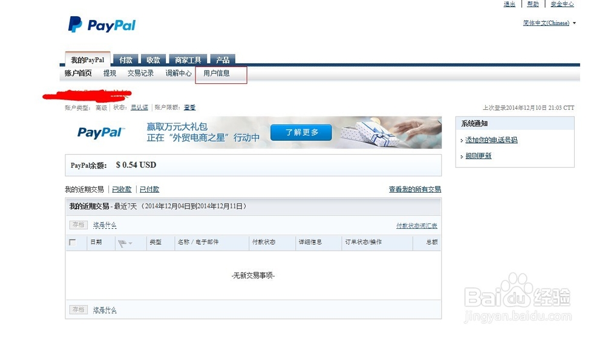Click the 订单状态/操作 column header
This screenshot has width=605, height=337.
coord(363,242)
